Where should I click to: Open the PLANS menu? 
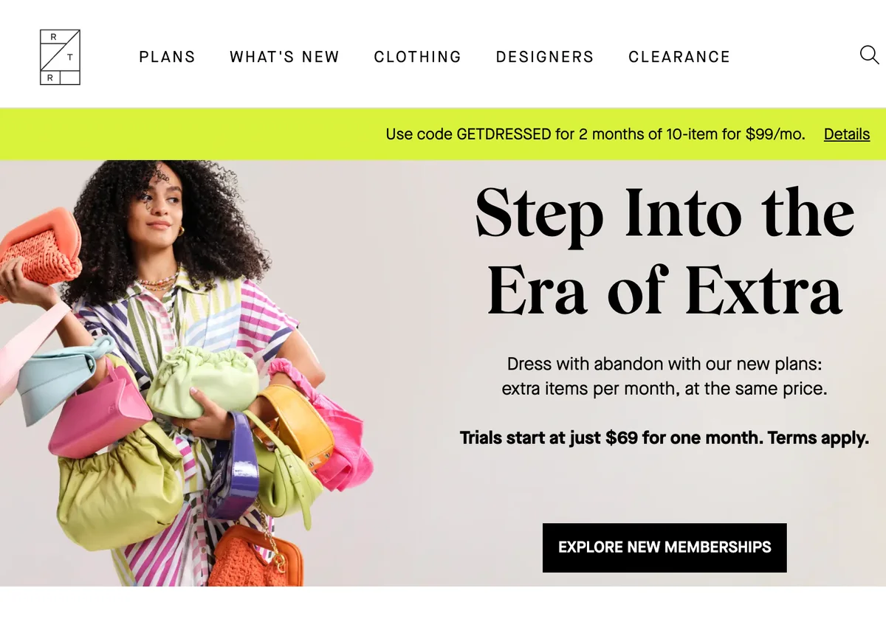(x=168, y=57)
